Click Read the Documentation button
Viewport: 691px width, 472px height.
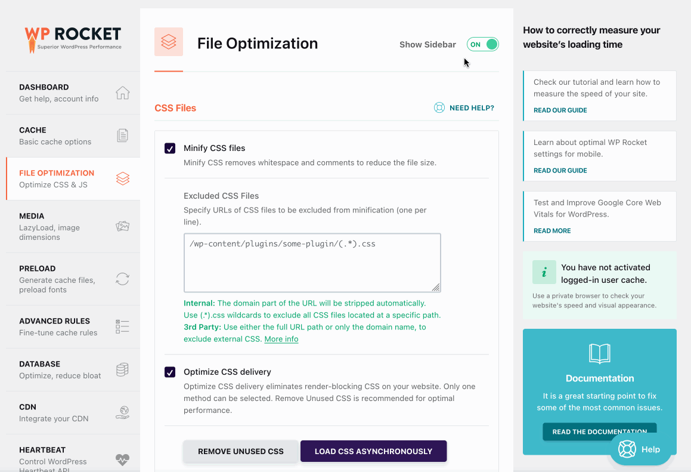point(599,431)
